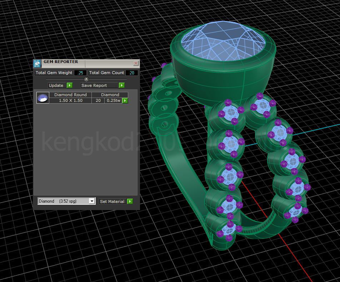Click the Total Gem Count value 20

click(x=132, y=73)
